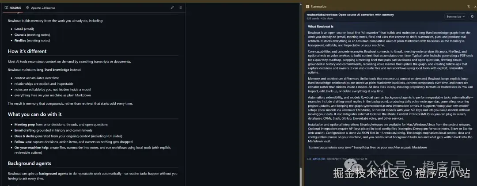Click the Summarize extension logo icon
This screenshot has width=477, height=186.
coord(307,6)
